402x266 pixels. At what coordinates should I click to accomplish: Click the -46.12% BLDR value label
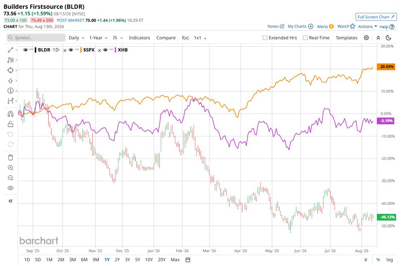(387, 217)
